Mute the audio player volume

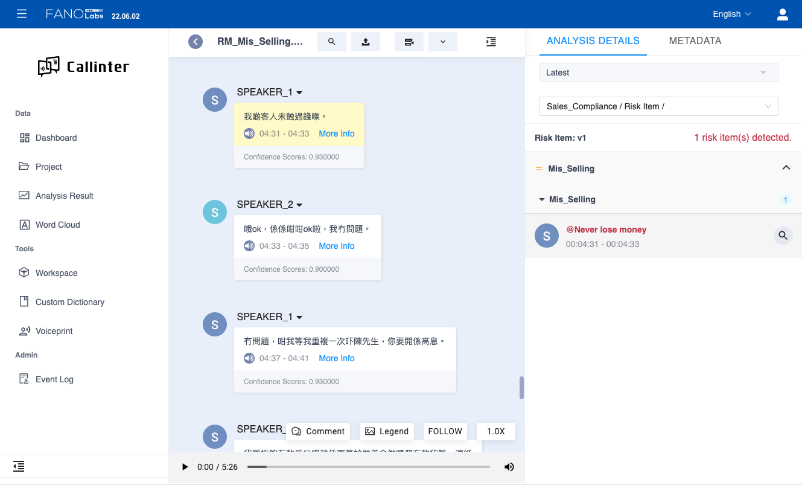(509, 467)
